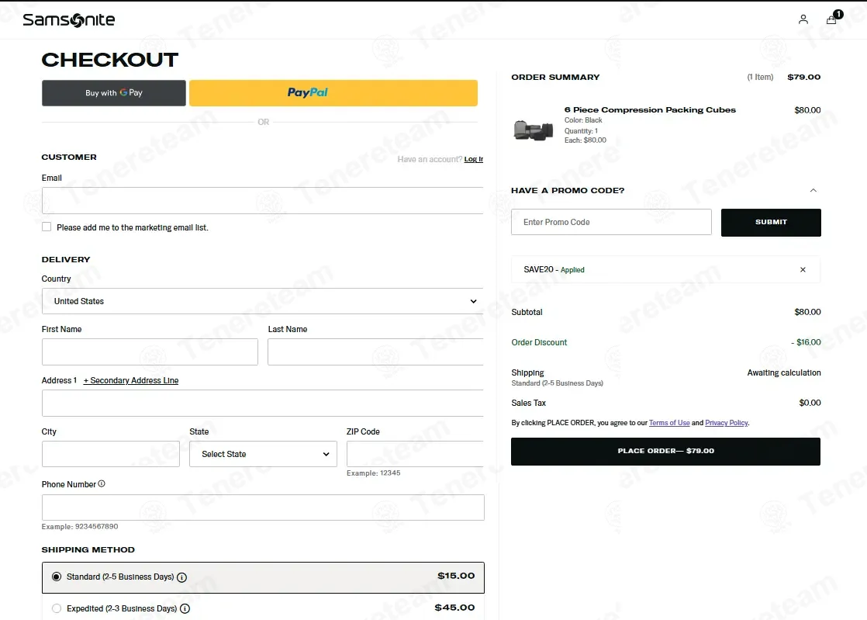Pay using the PayPal button
867x620 pixels.
pos(333,93)
